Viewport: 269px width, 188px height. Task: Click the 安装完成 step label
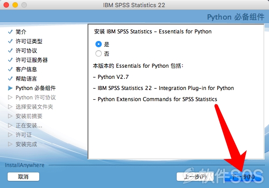tap(26, 144)
